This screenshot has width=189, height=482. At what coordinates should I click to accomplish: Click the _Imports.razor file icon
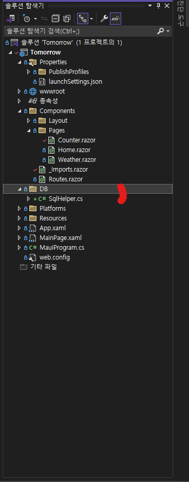[x=43, y=170]
